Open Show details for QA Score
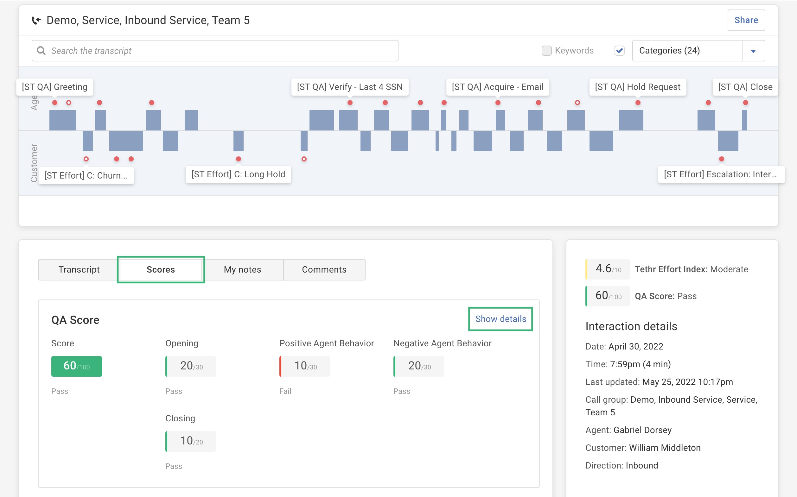 (500, 318)
